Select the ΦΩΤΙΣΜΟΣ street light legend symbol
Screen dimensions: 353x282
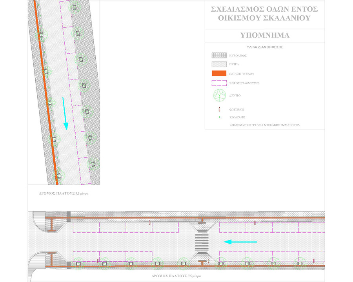220,110
